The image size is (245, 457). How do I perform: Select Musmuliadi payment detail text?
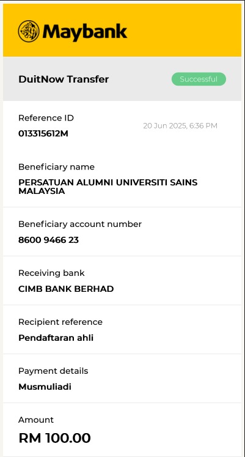[45, 387]
